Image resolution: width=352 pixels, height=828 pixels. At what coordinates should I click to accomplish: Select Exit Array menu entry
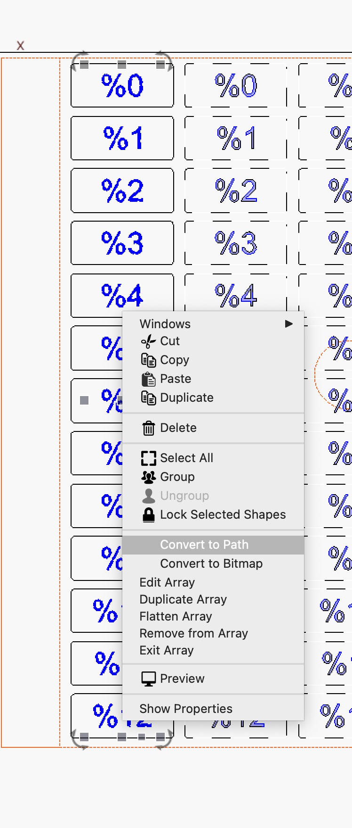(x=213, y=650)
